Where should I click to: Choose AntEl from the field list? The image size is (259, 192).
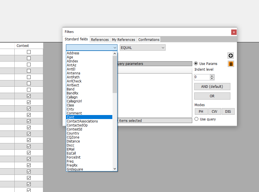(x=89, y=69)
